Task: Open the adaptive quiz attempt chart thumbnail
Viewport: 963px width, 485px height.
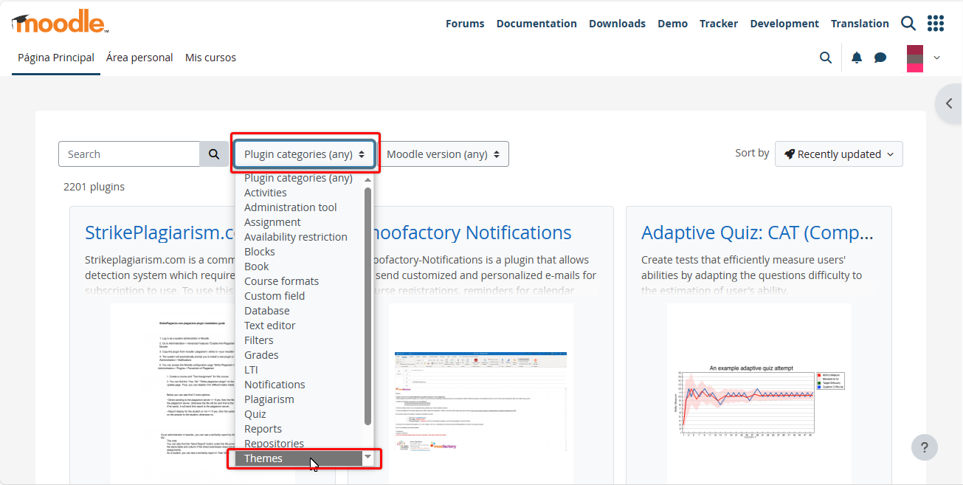Action: coord(759,393)
